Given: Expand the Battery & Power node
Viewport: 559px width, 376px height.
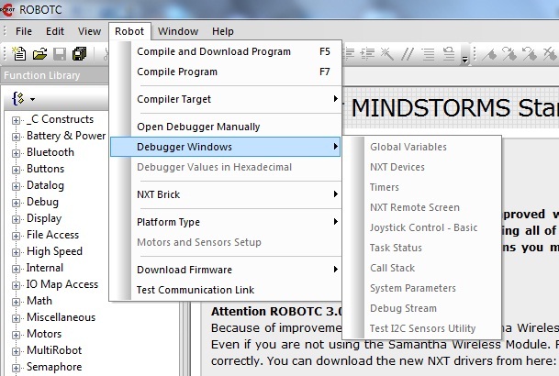Looking at the screenshot, I should [16, 137].
